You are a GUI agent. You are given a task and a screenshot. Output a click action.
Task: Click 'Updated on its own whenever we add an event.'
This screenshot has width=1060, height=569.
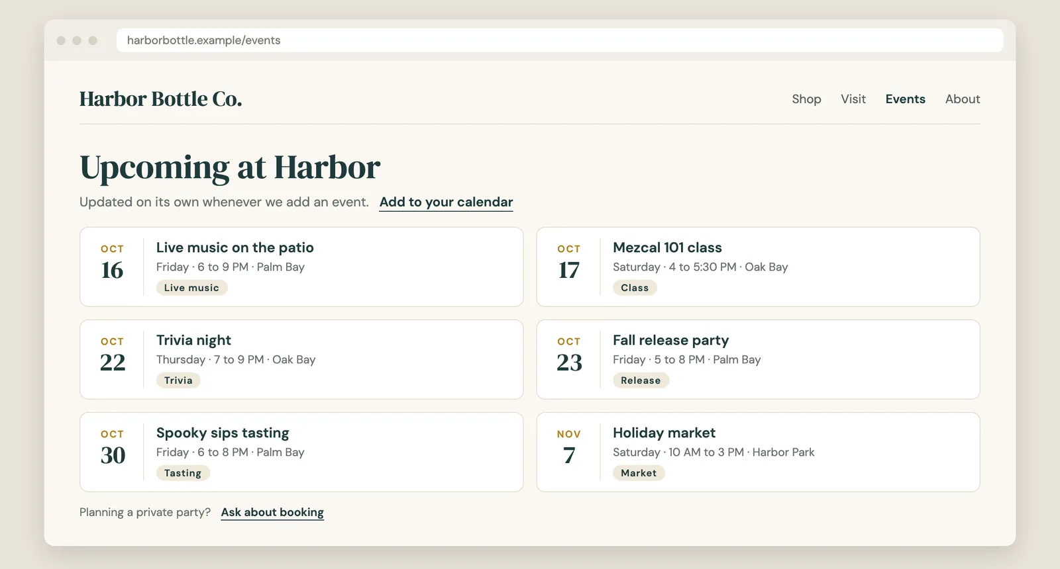coord(224,202)
